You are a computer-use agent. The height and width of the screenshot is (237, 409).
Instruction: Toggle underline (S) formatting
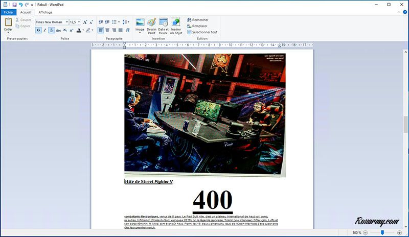[x=52, y=30]
